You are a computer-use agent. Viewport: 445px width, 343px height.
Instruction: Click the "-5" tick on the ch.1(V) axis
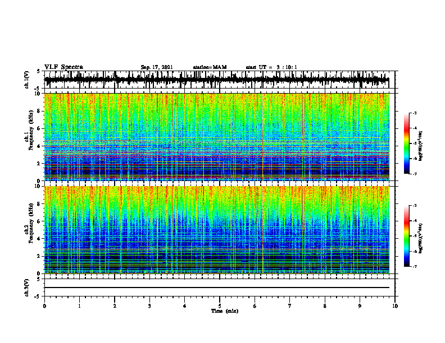(38, 89)
